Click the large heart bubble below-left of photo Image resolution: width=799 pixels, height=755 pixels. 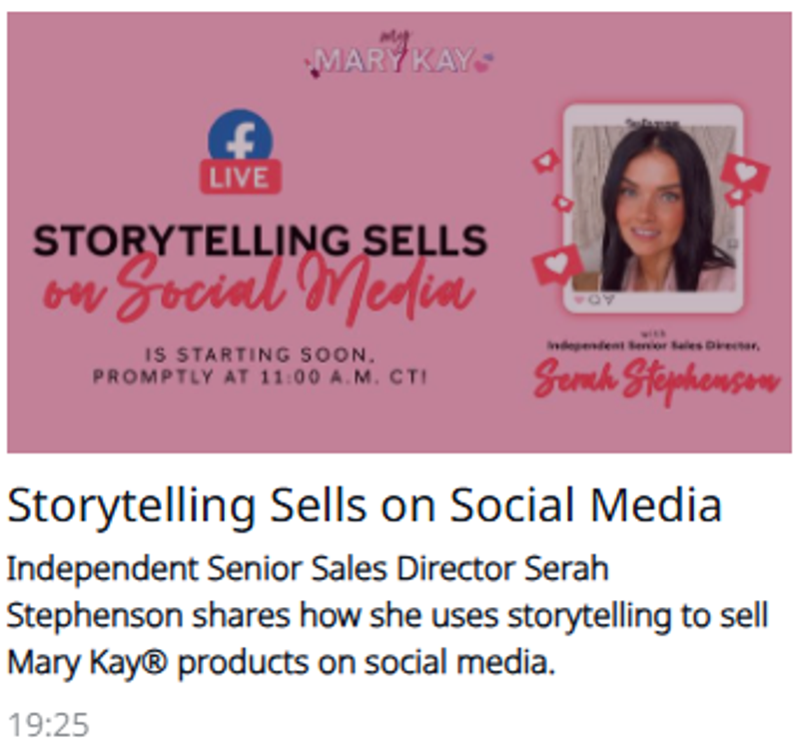point(557,265)
